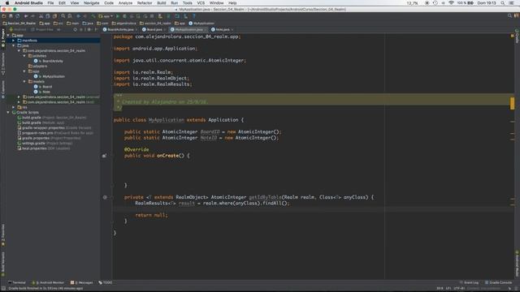Viewport: 520px width, 292px height.
Task: Select BoardActivity class in project tree
Action: [49, 61]
